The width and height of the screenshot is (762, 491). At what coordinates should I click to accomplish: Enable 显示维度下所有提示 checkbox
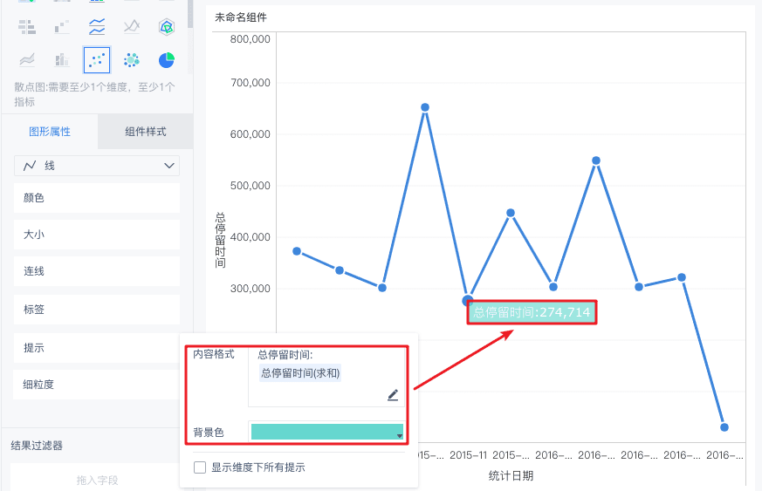[x=200, y=467]
